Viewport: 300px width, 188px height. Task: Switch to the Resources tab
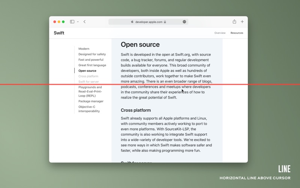coord(237,33)
